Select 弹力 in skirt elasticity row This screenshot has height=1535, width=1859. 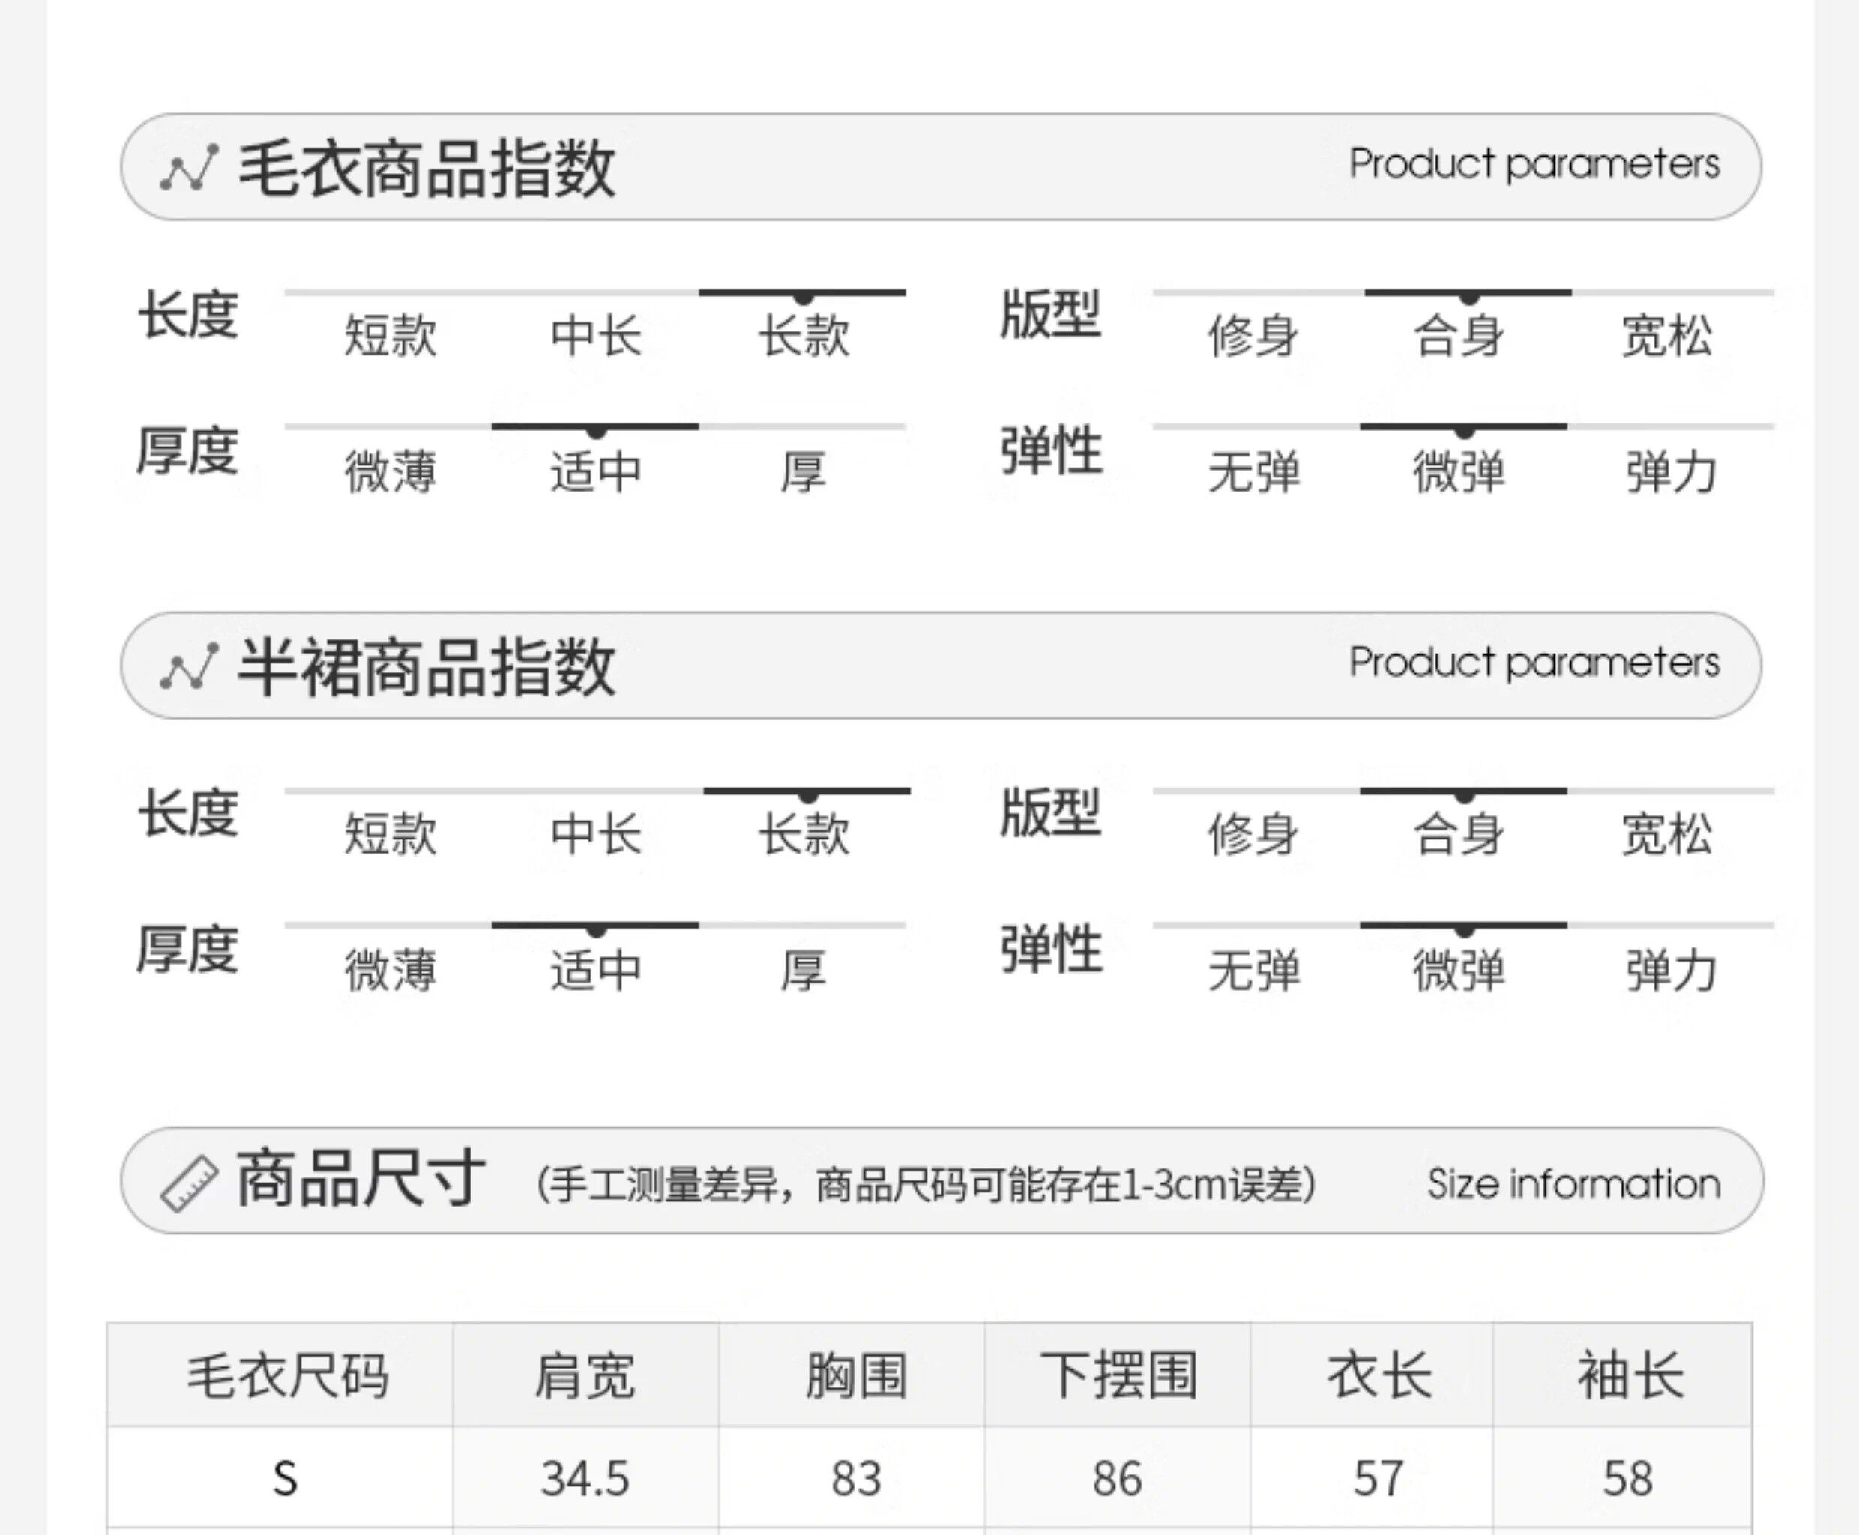pos(1671,970)
